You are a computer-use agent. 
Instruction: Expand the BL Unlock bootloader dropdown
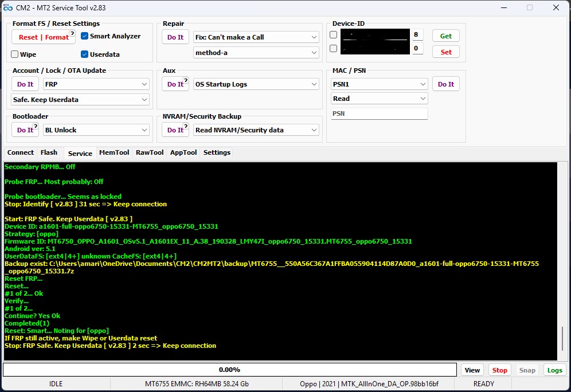click(x=96, y=130)
